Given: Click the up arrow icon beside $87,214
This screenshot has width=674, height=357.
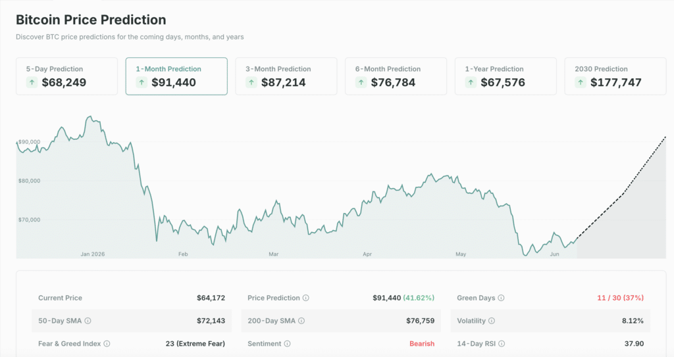Looking at the screenshot, I should click(x=251, y=82).
